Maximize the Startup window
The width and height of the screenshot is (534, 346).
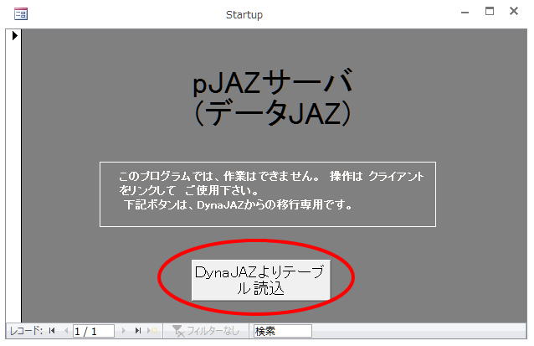coord(490,11)
